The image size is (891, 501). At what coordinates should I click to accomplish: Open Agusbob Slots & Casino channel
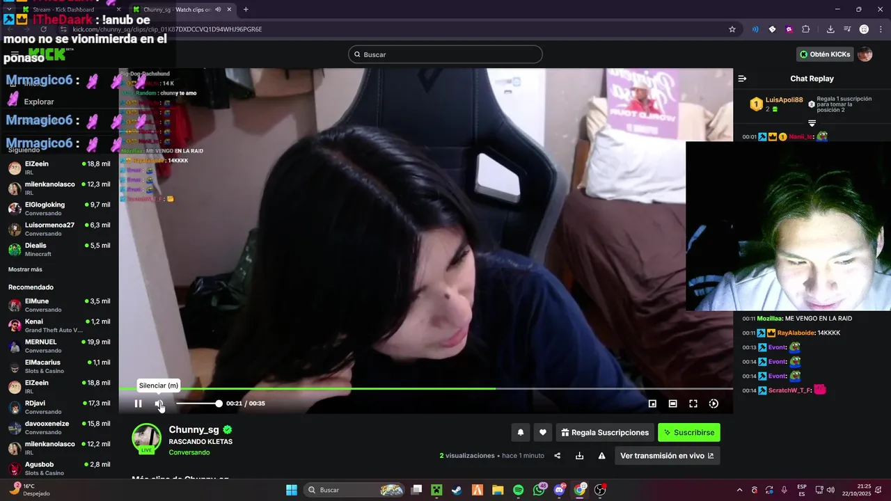[x=59, y=468]
